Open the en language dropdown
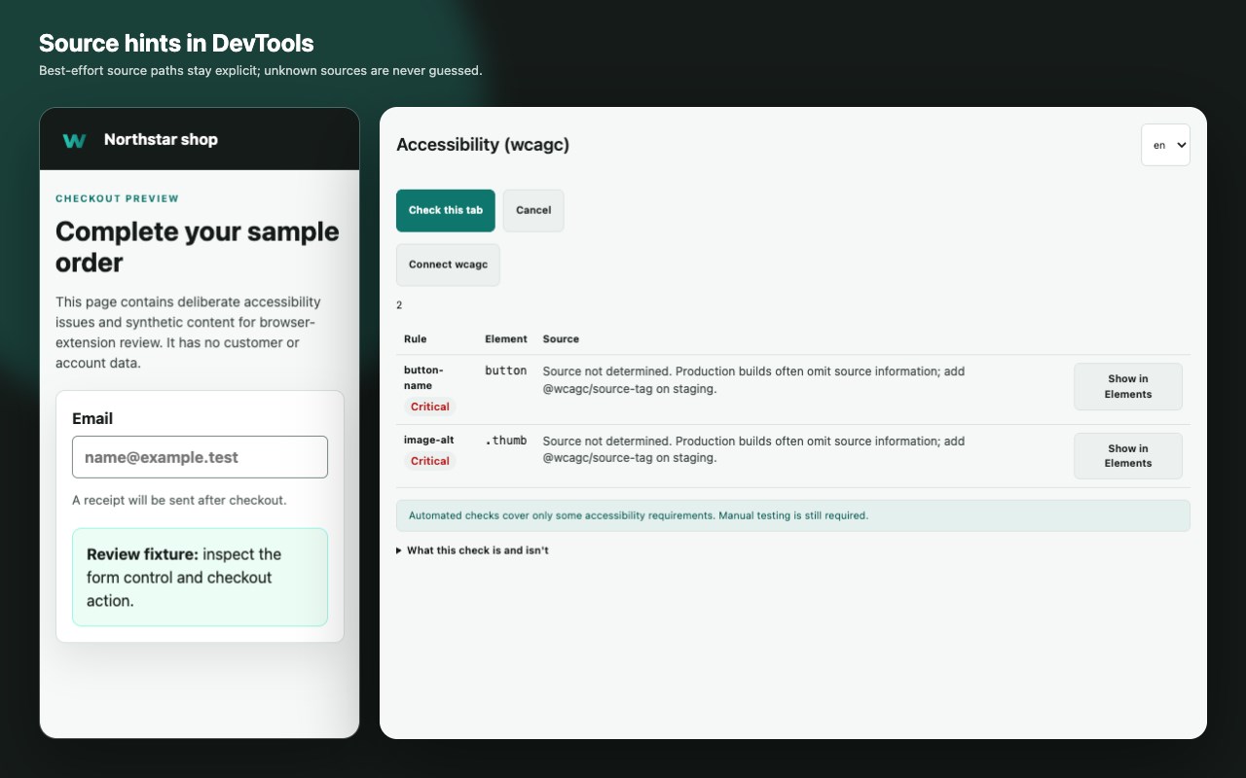The width and height of the screenshot is (1246, 778). [1165, 145]
